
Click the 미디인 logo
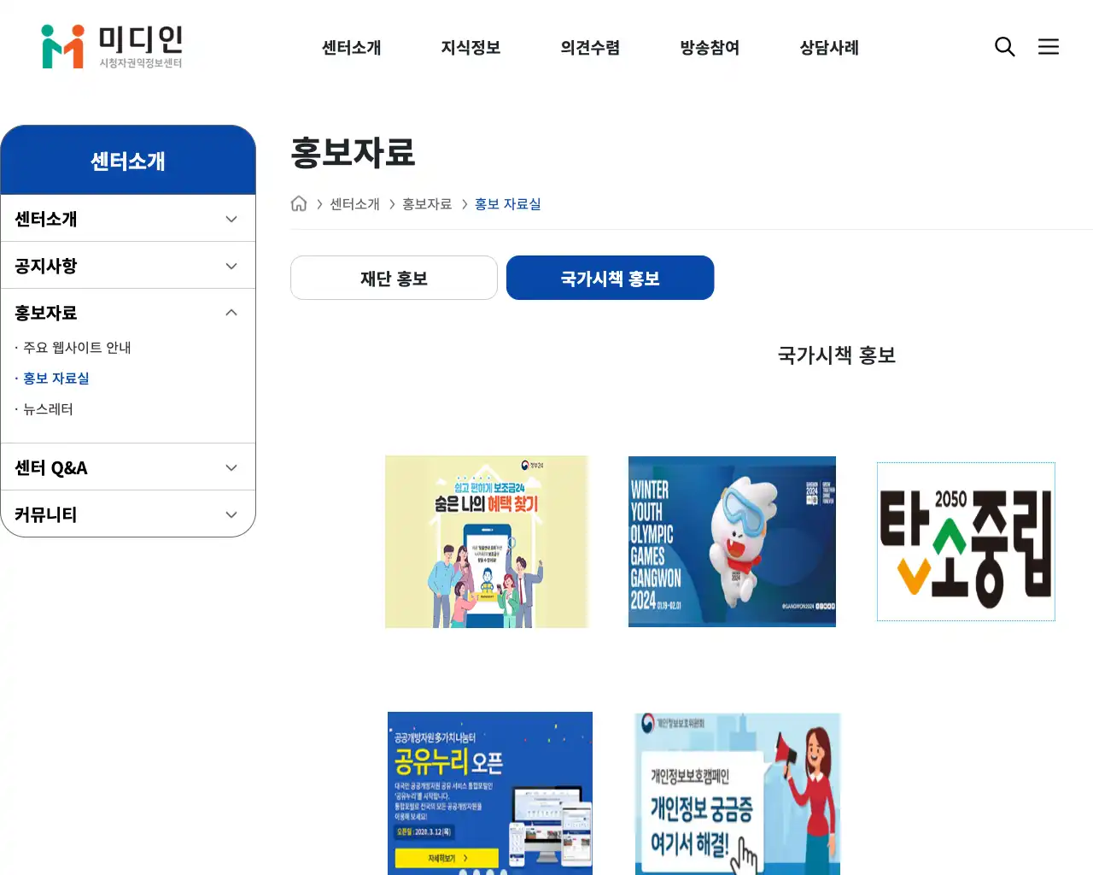click(x=112, y=46)
